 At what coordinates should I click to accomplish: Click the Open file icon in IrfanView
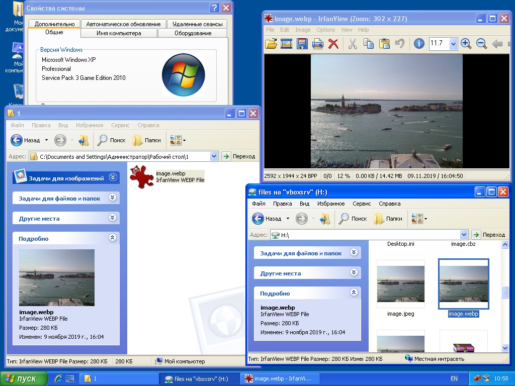271,44
